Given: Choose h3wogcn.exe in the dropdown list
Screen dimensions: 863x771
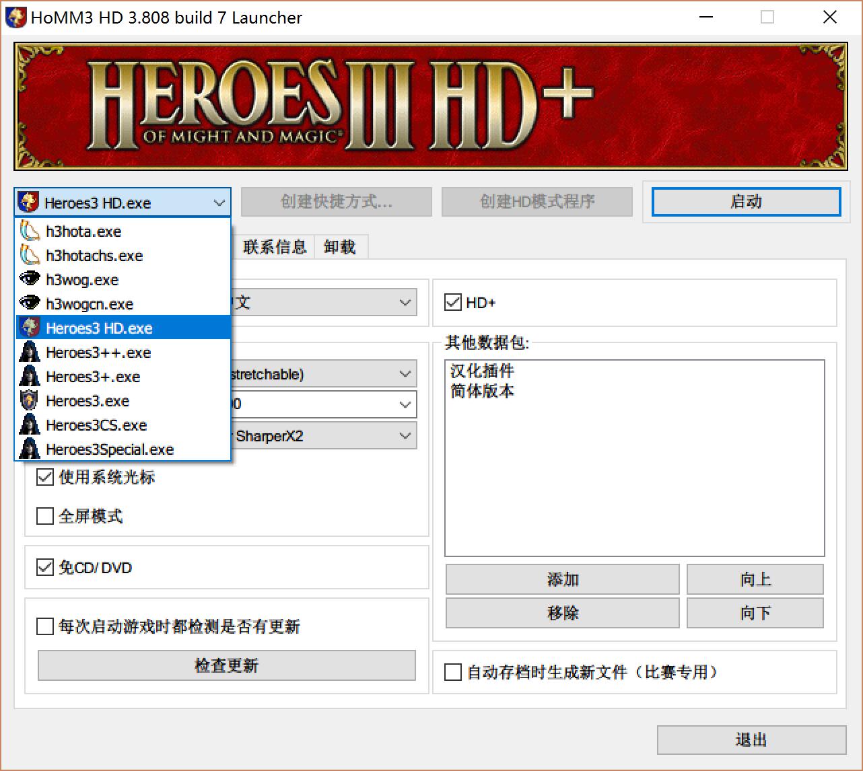Looking at the screenshot, I should pos(123,303).
